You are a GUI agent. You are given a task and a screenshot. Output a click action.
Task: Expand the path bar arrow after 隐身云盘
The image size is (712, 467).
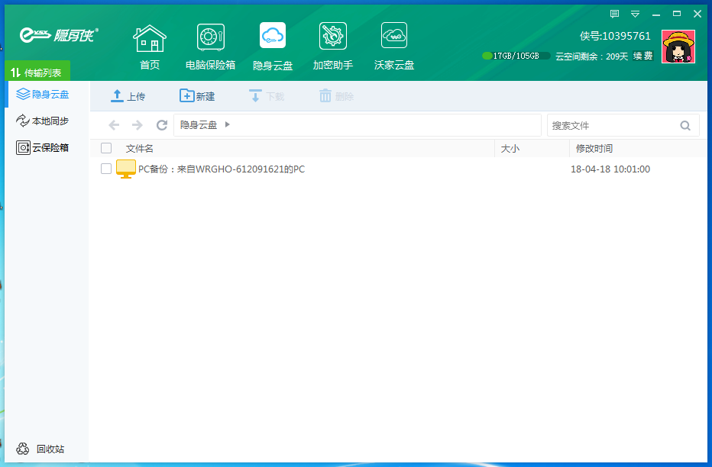[x=228, y=124]
